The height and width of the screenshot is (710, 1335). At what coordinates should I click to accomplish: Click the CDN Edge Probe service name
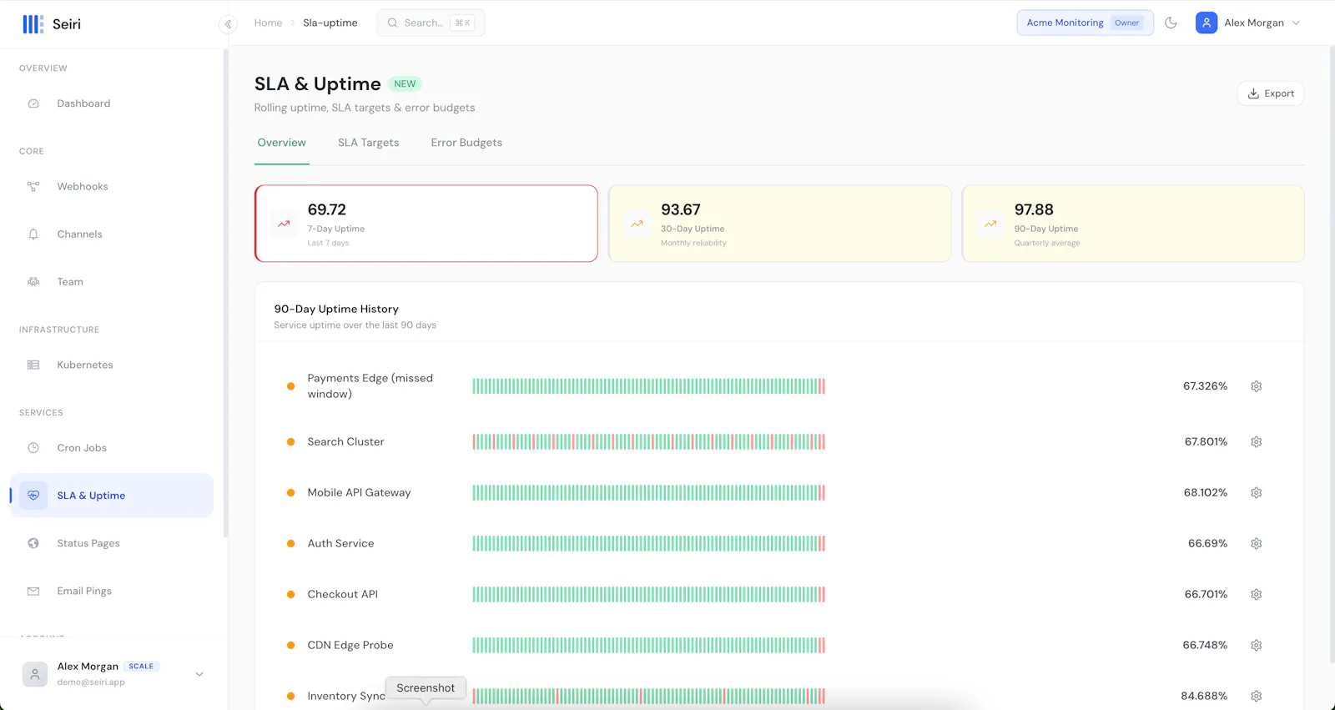point(350,646)
